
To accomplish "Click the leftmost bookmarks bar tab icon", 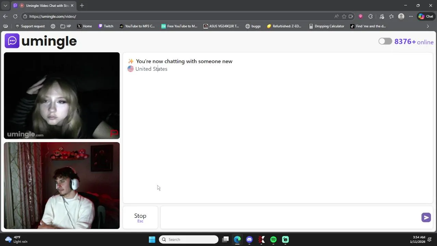I will tap(5, 26).
